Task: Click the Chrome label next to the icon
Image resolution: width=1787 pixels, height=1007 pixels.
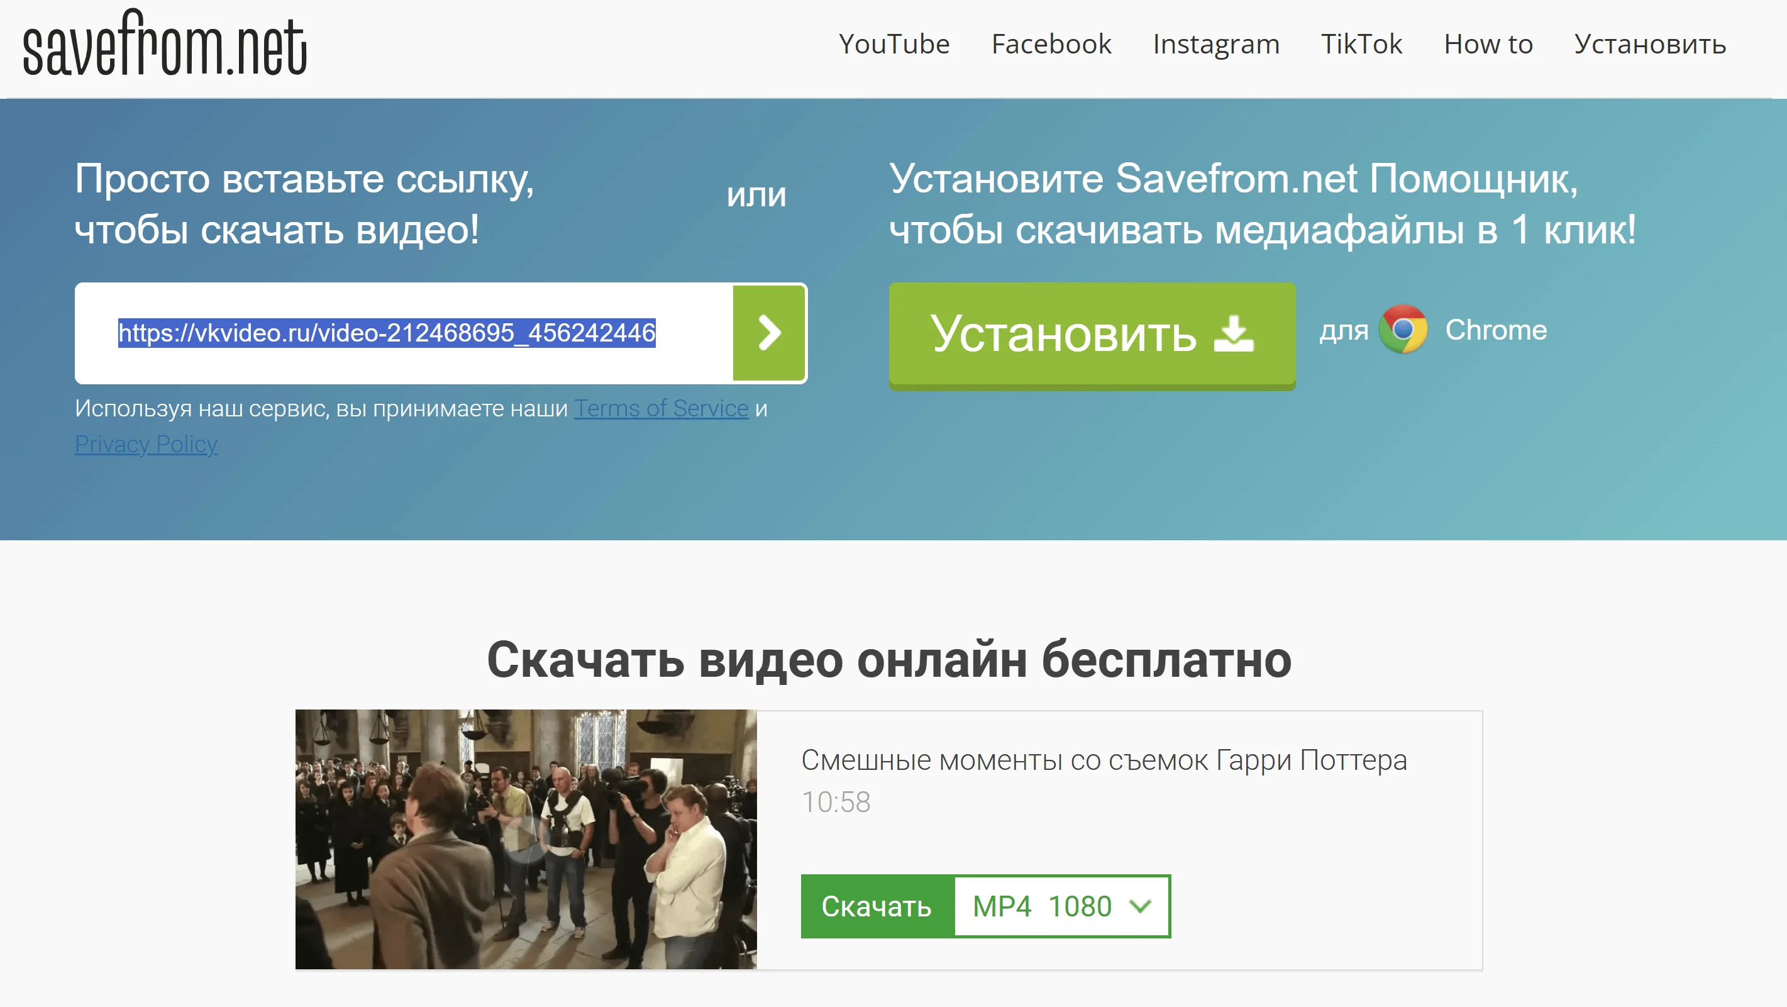Action: pyautogui.click(x=1495, y=330)
